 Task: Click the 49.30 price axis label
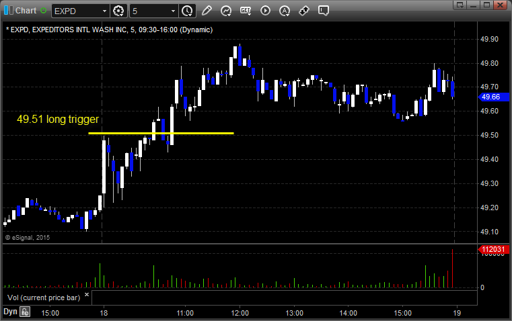490,183
